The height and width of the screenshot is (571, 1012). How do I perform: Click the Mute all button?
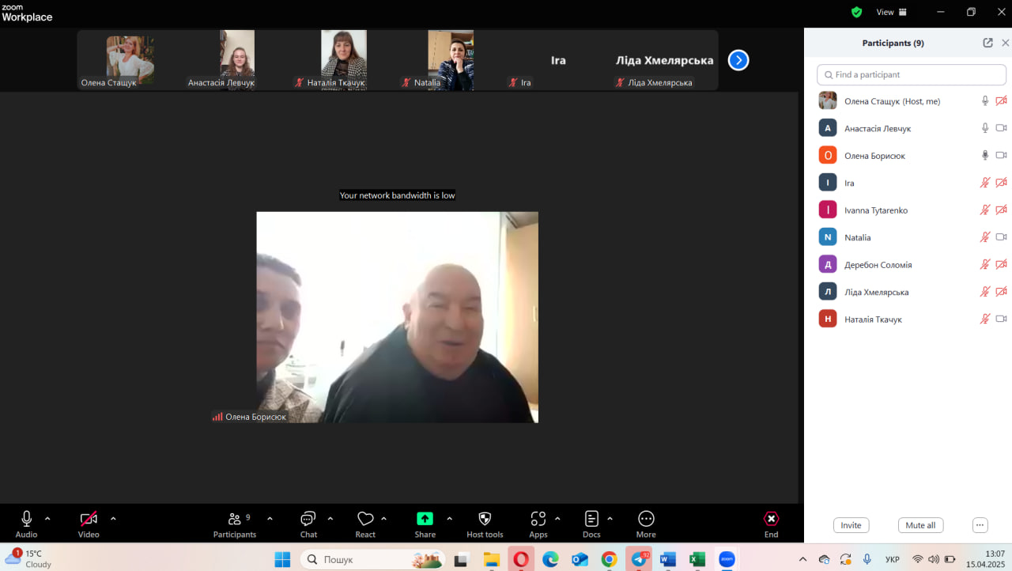point(920,525)
